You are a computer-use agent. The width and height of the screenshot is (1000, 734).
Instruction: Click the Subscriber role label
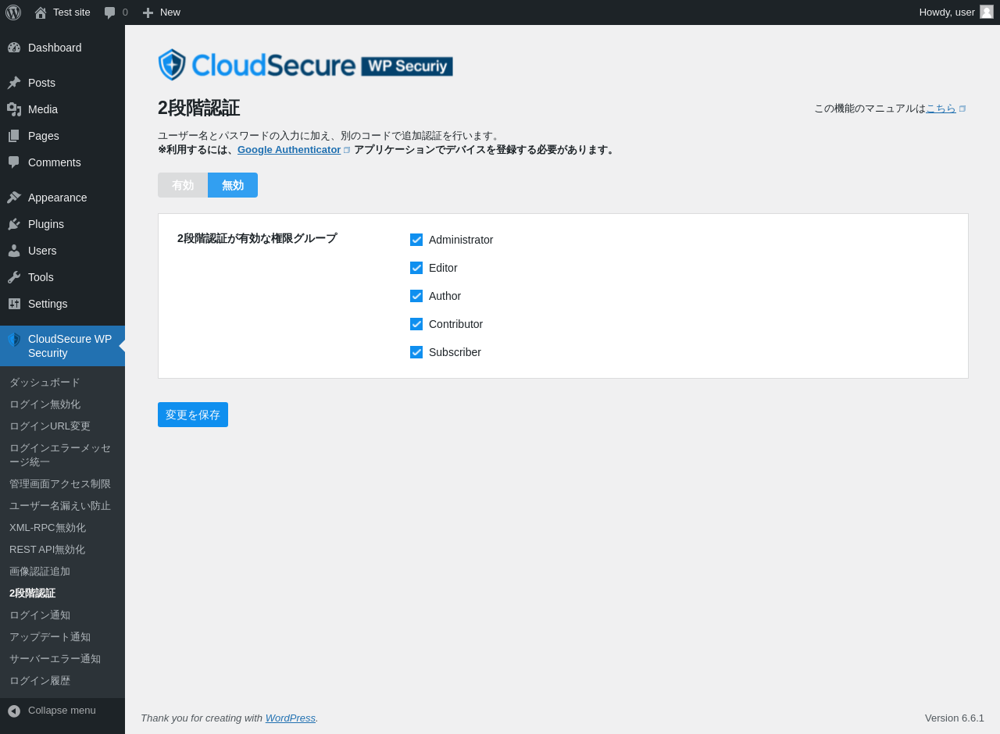coord(455,352)
